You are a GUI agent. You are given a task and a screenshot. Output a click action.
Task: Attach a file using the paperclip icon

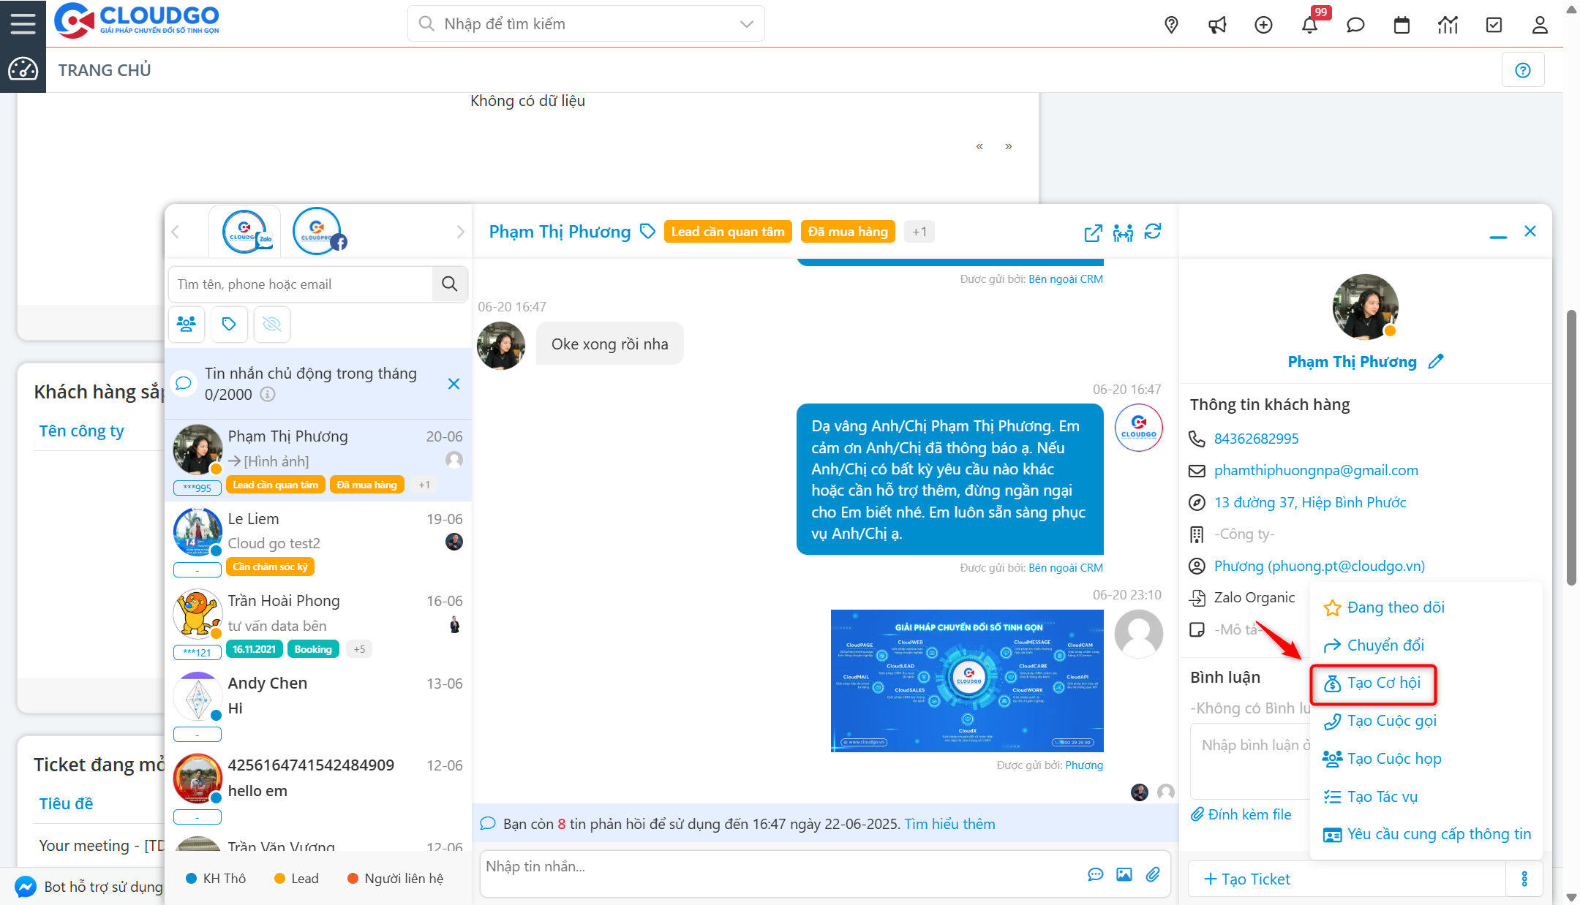pos(1154,874)
